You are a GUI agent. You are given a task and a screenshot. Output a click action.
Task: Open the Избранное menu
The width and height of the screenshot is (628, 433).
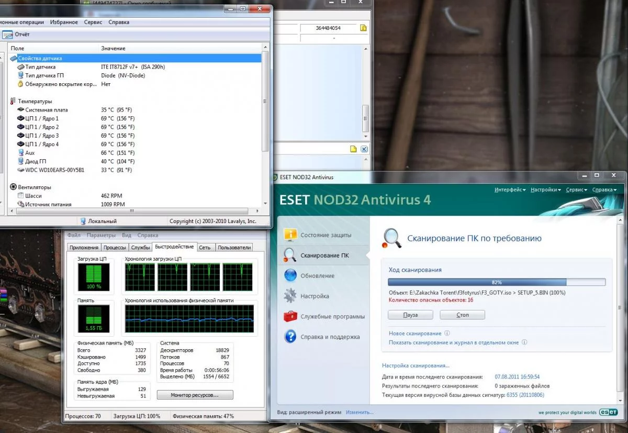(64, 22)
